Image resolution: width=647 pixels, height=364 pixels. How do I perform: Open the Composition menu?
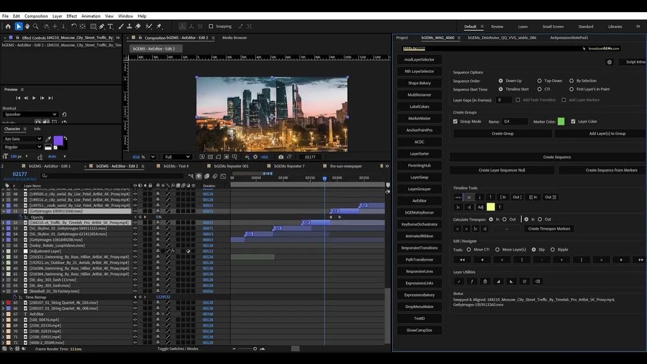[35, 16]
